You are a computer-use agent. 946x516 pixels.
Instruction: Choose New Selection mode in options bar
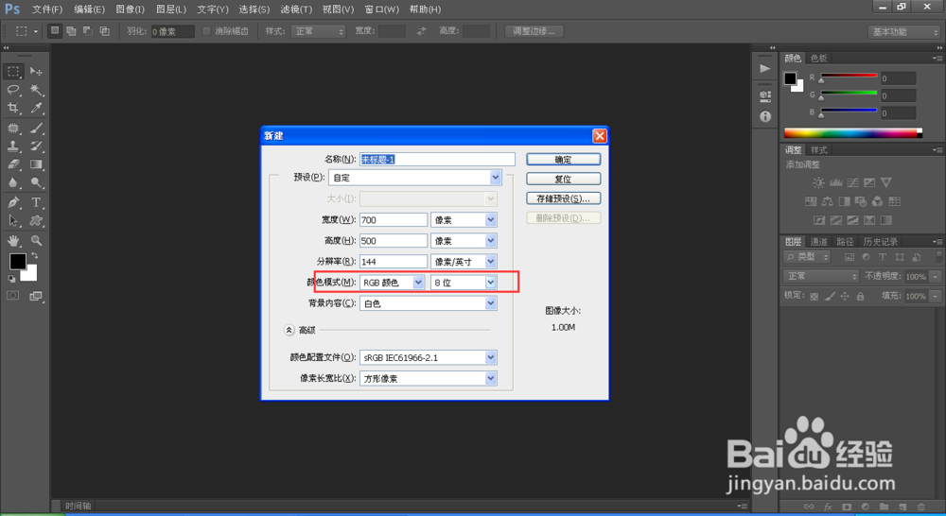pos(55,31)
